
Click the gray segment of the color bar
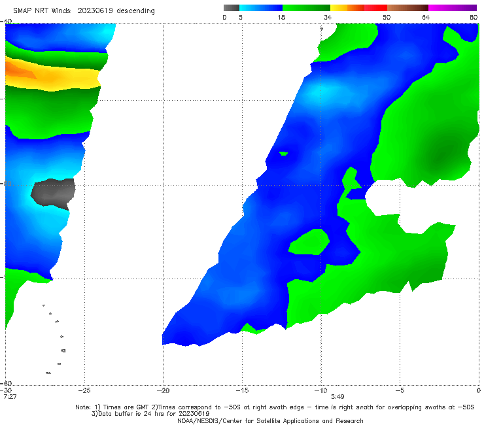[232, 8]
